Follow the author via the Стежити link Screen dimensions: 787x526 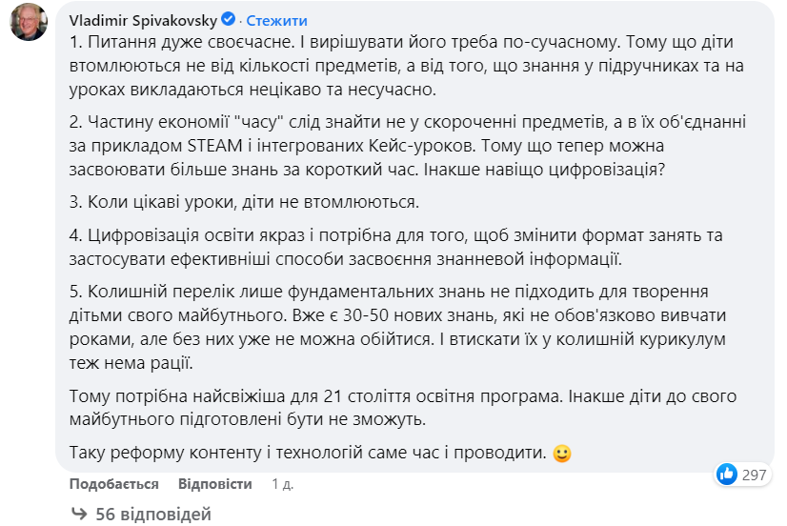(276, 20)
